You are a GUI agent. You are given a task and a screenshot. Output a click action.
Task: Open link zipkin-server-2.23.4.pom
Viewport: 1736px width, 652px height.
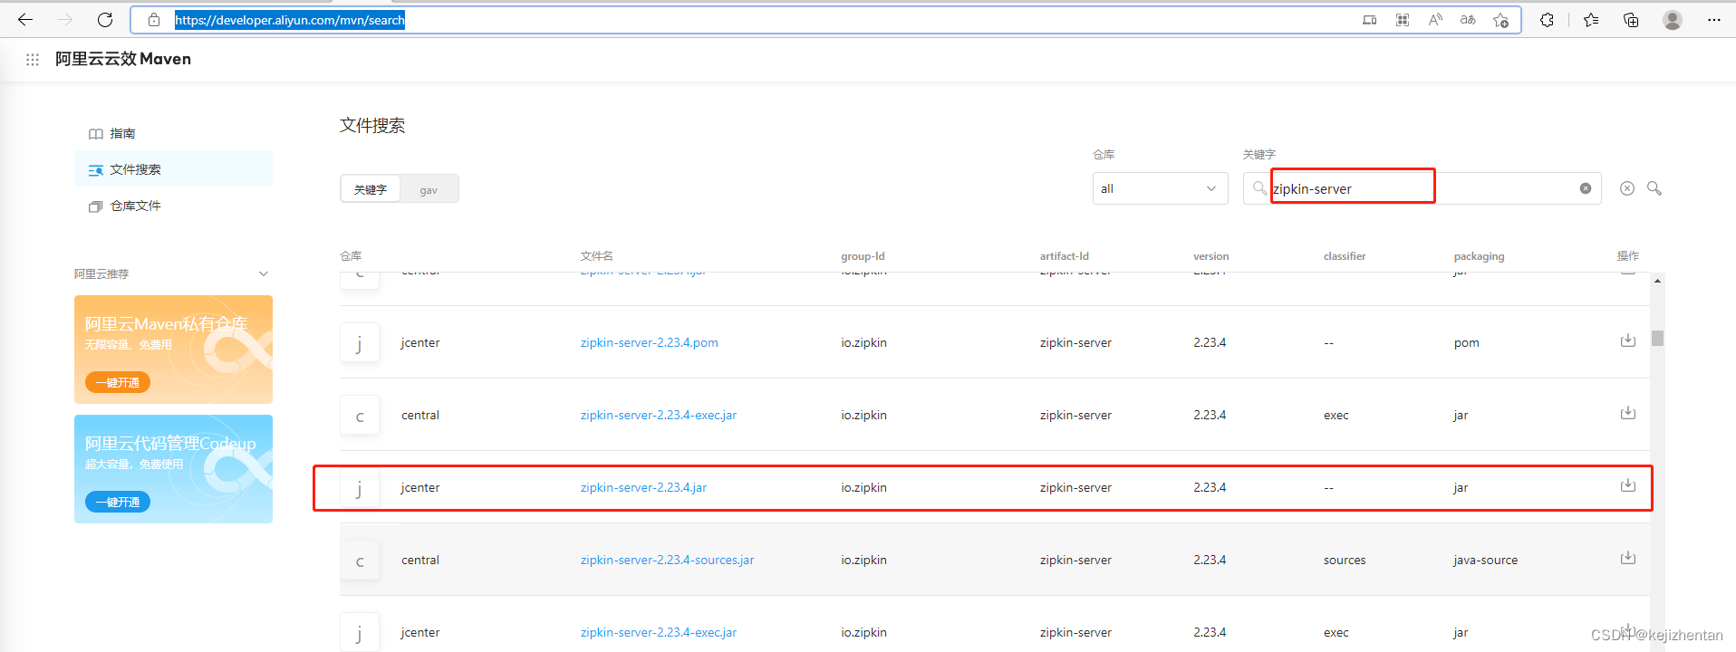(649, 342)
